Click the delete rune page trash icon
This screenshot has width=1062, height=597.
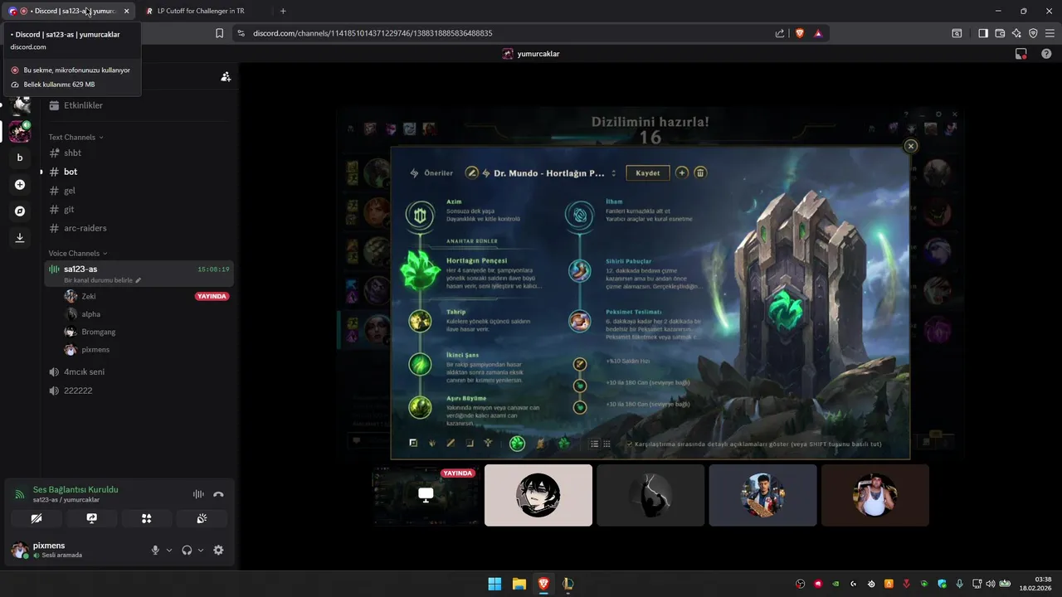(x=700, y=172)
